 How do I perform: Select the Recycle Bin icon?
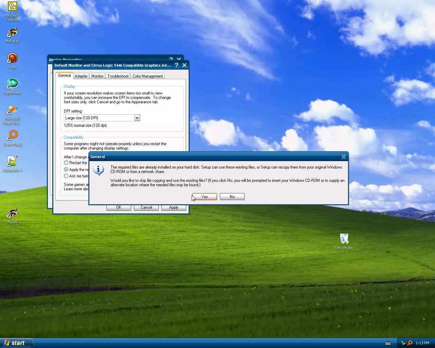click(x=344, y=241)
